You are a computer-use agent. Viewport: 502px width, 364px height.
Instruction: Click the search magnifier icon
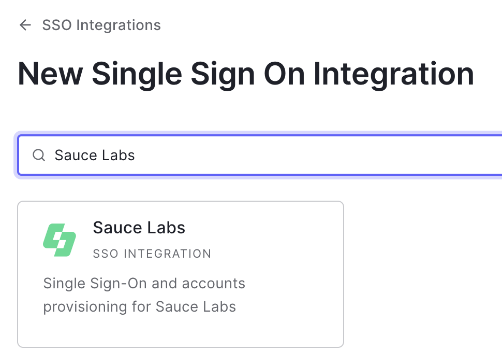39,155
